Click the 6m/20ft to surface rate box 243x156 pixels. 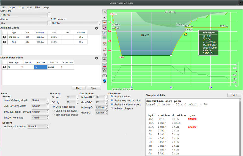coord(40,118)
